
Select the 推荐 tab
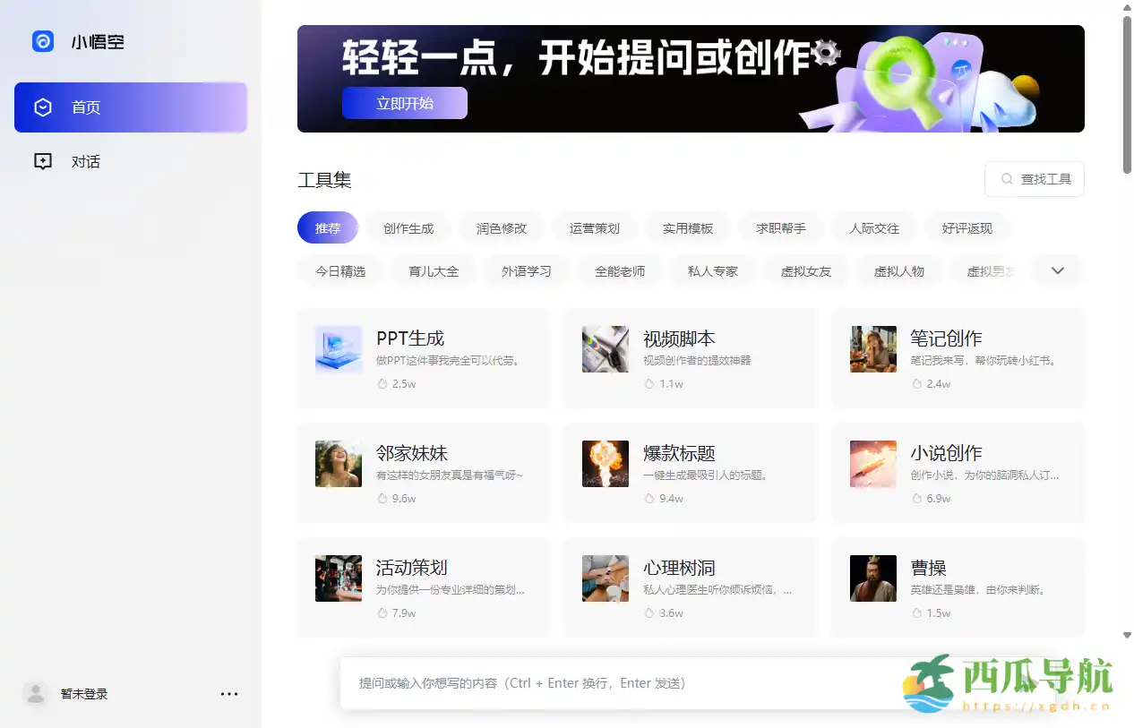[x=328, y=227]
